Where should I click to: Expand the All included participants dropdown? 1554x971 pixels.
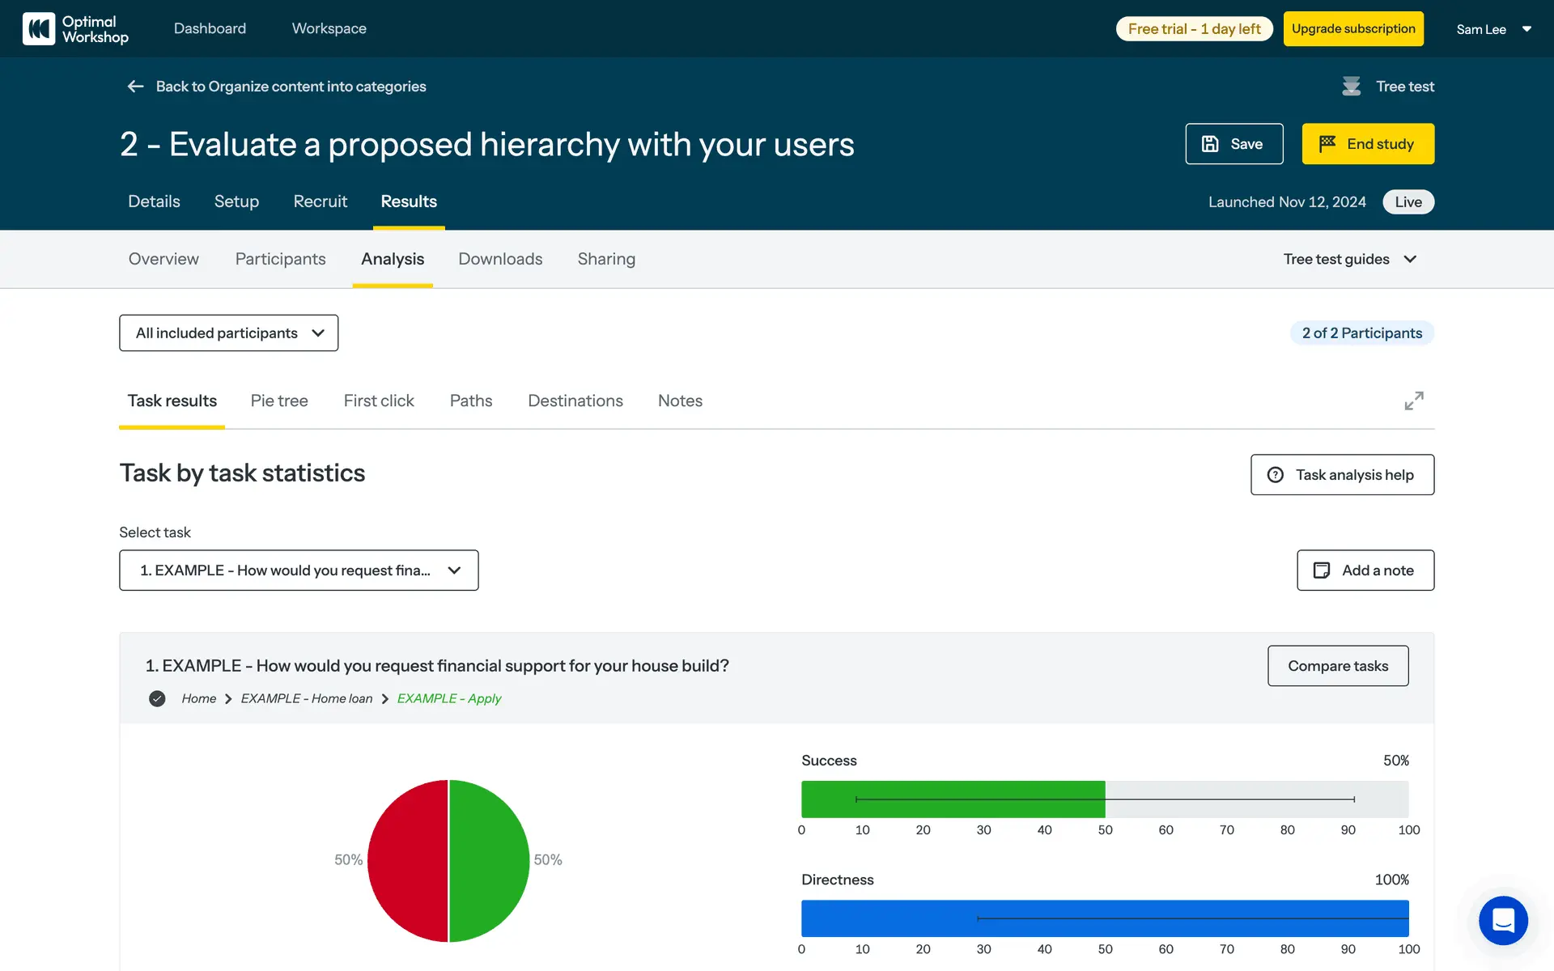pyautogui.click(x=228, y=333)
